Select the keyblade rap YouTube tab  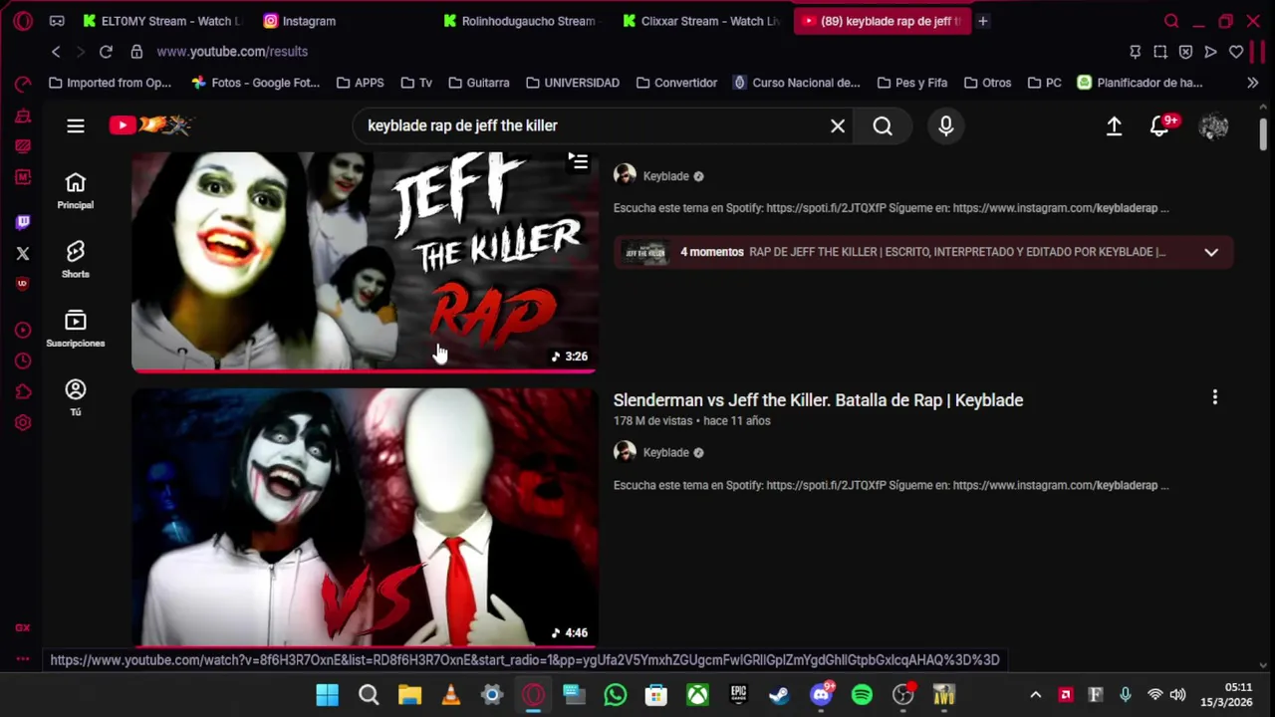point(881,21)
